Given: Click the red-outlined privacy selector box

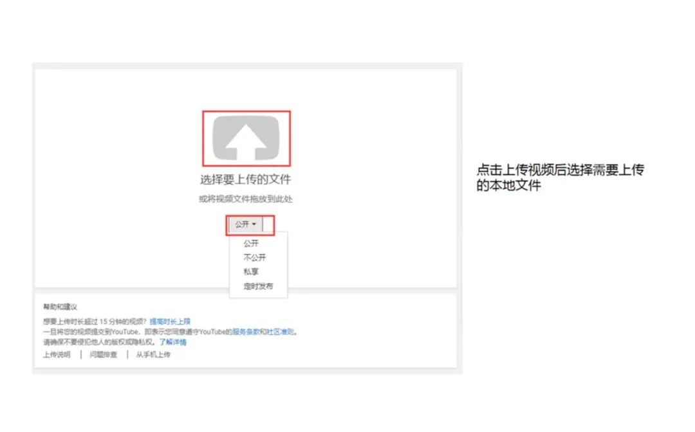Looking at the screenshot, I should tap(251, 224).
